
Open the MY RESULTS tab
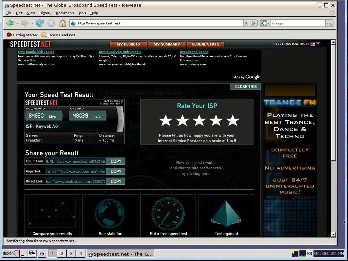click(128, 44)
